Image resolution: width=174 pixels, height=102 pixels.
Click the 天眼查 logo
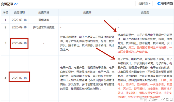[x=165, y=4]
